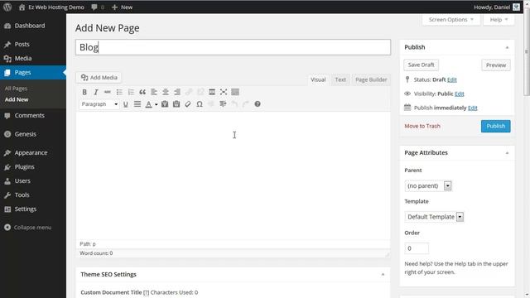Expand Screen Options panel
Image resolution: width=530 pixels, height=298 pixels.
tap(450, 20)
